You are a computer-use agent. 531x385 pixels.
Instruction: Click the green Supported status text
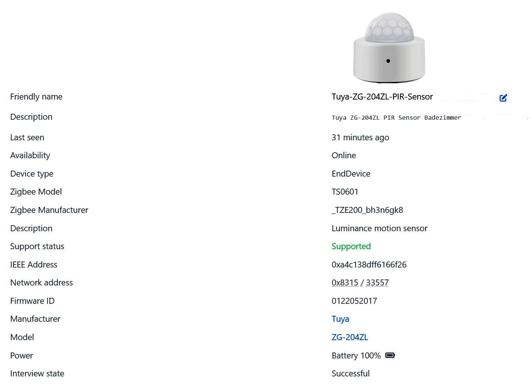pyautogui.click(x=351, y=247)
